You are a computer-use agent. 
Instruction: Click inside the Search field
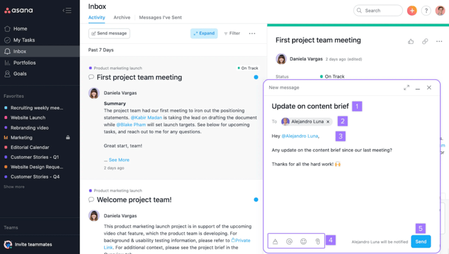378,10
